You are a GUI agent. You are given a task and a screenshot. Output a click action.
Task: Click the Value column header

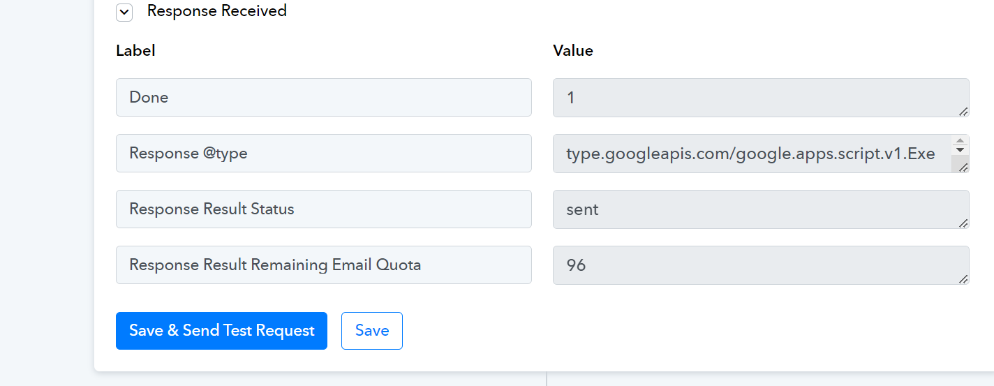tap(573, 51)
